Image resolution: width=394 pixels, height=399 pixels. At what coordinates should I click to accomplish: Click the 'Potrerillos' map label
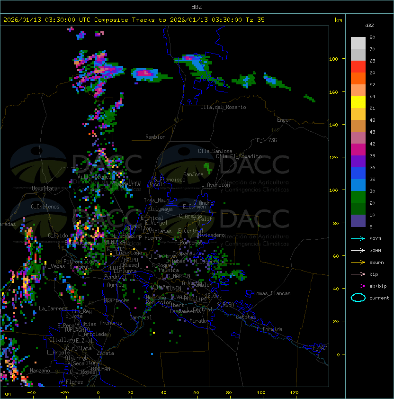point(79,262)
